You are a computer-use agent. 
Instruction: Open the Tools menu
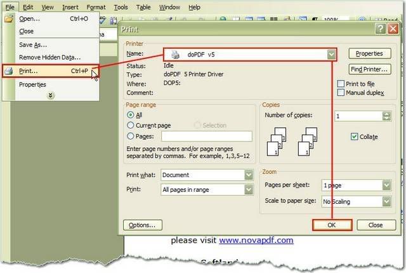121,7
